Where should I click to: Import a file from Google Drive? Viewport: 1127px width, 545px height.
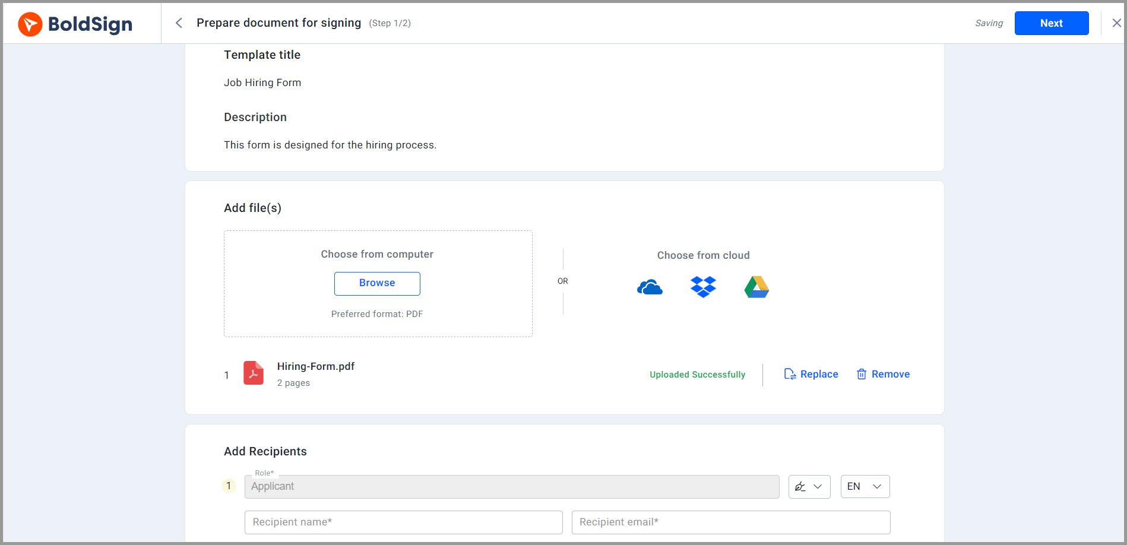point(756,287)
